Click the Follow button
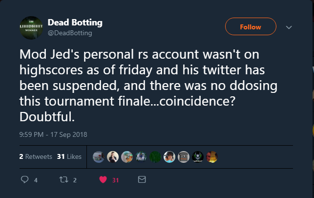 pyautogui.click(x=251, y=27)
